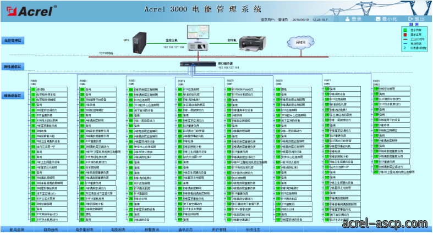Click the 网络通信层 layer button
Image resolution: width=433 pixels, height=235 pixels.
point(13,66)
